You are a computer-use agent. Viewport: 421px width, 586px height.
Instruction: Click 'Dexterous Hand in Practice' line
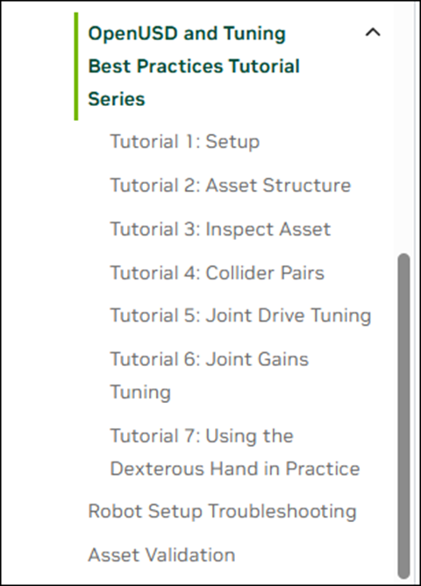(x=235, y=469)
